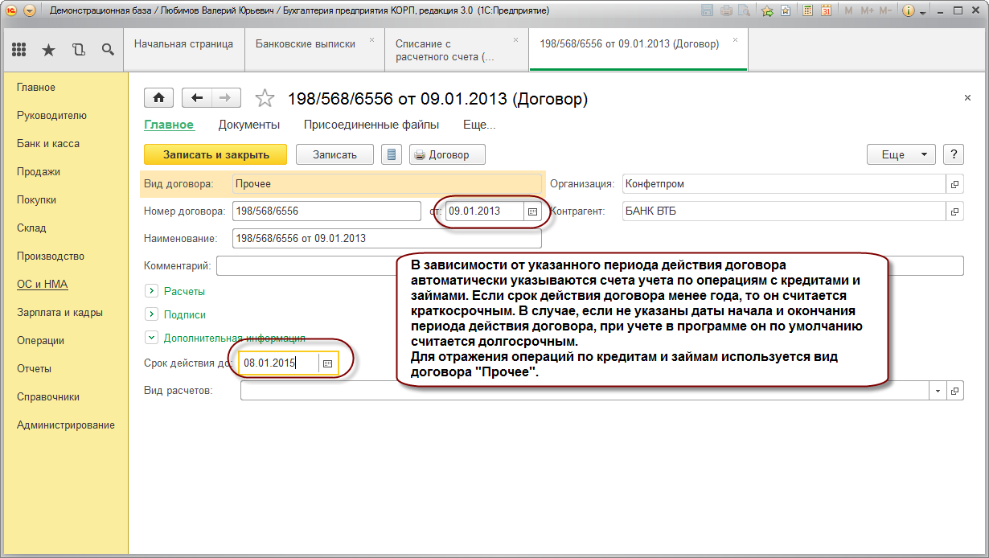989x558 pixels.
Task: Open the Вид расчетов dropdown arrow
Action: tap(938, 391)
